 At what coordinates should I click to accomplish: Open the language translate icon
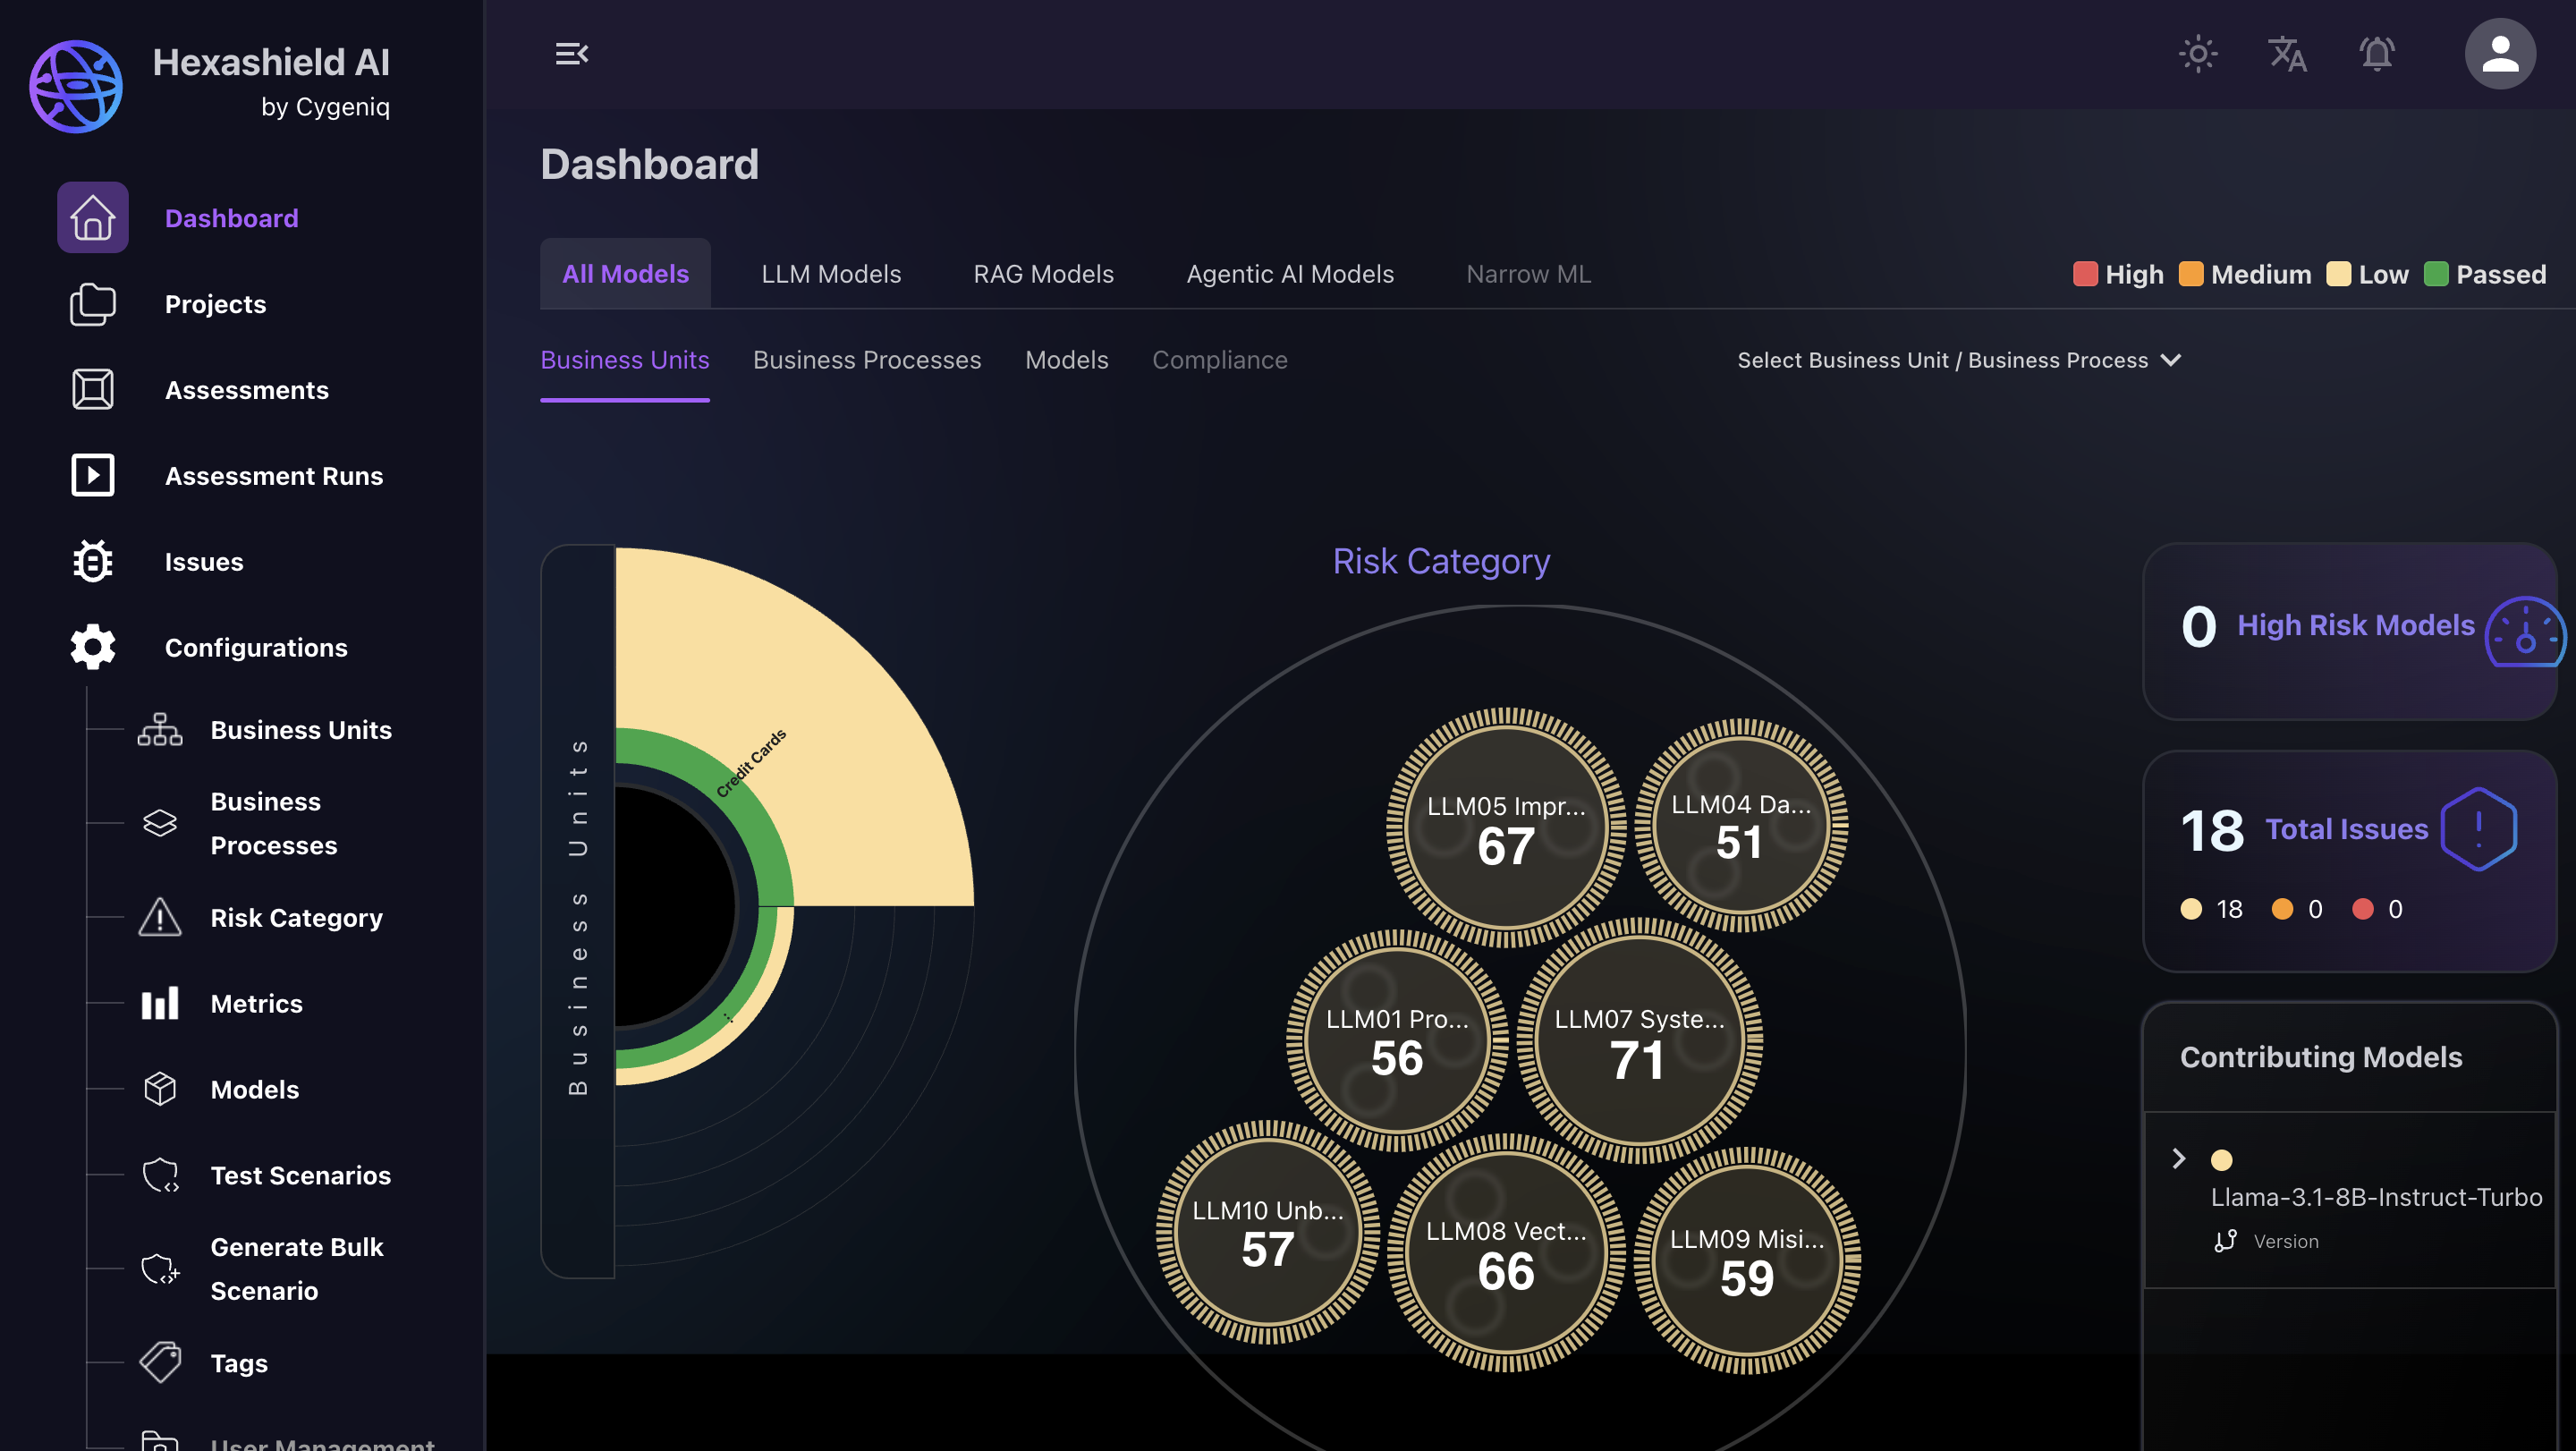pyautogui.click(x=2286, y=54)
